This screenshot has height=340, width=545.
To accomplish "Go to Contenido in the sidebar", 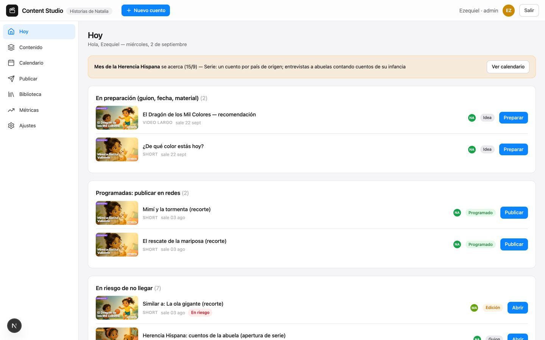I will 39,47.
